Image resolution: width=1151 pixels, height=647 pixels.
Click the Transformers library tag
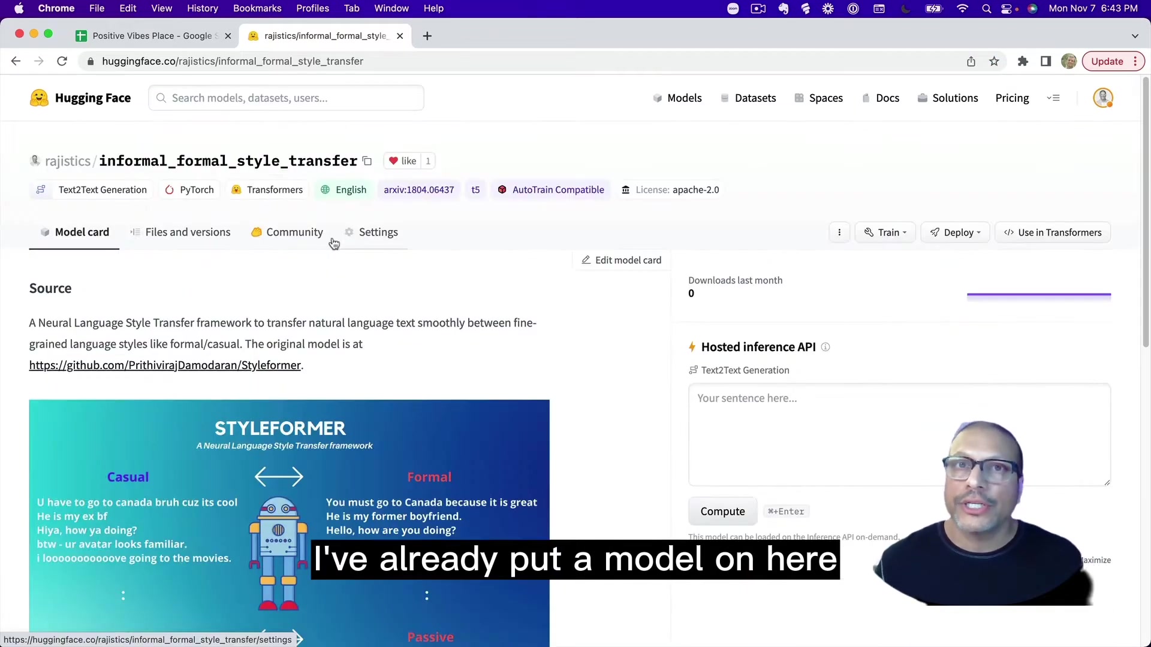267,190
